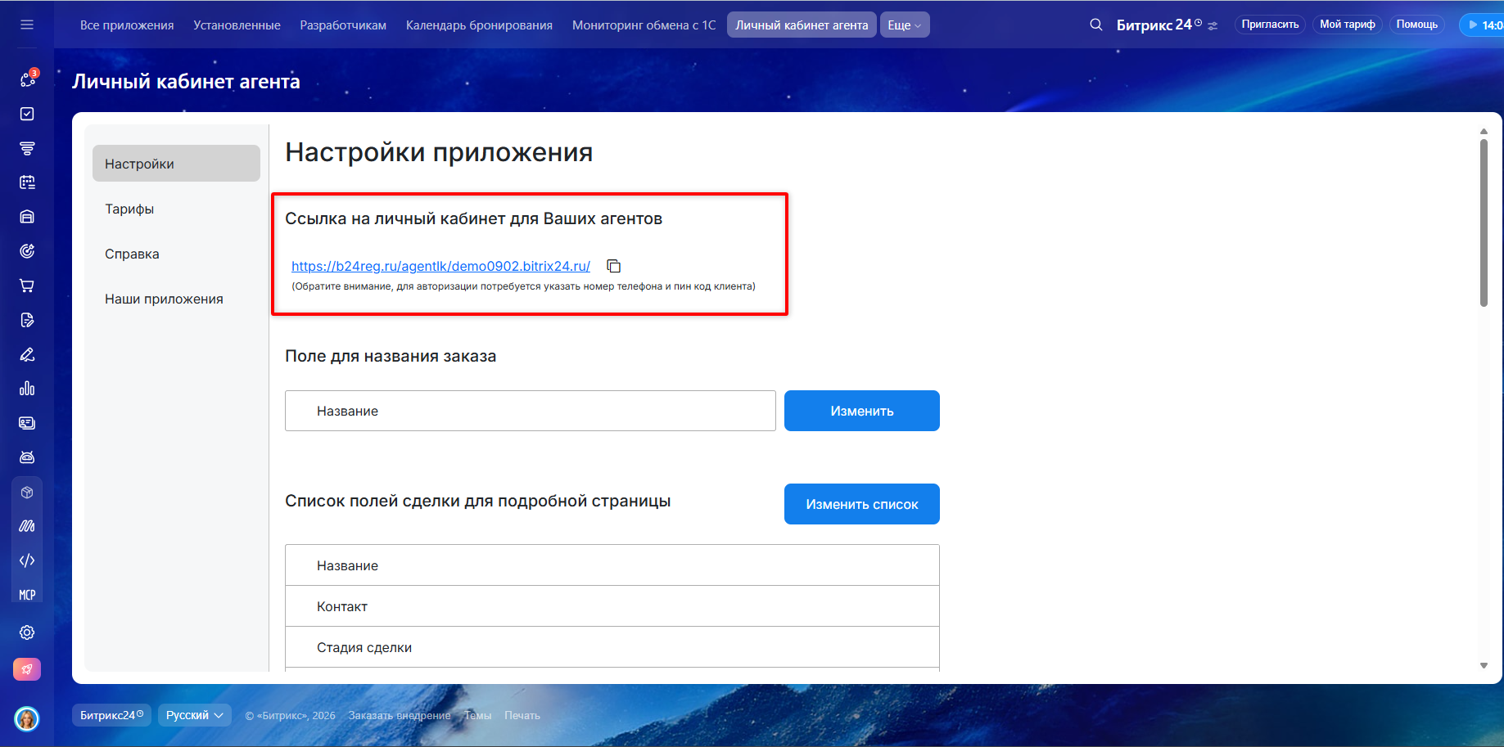Image resolution: width=1504 pixels, height=747 pixels.
Task: Open the warehouse icon in sidebar
Action: point(27,217)
